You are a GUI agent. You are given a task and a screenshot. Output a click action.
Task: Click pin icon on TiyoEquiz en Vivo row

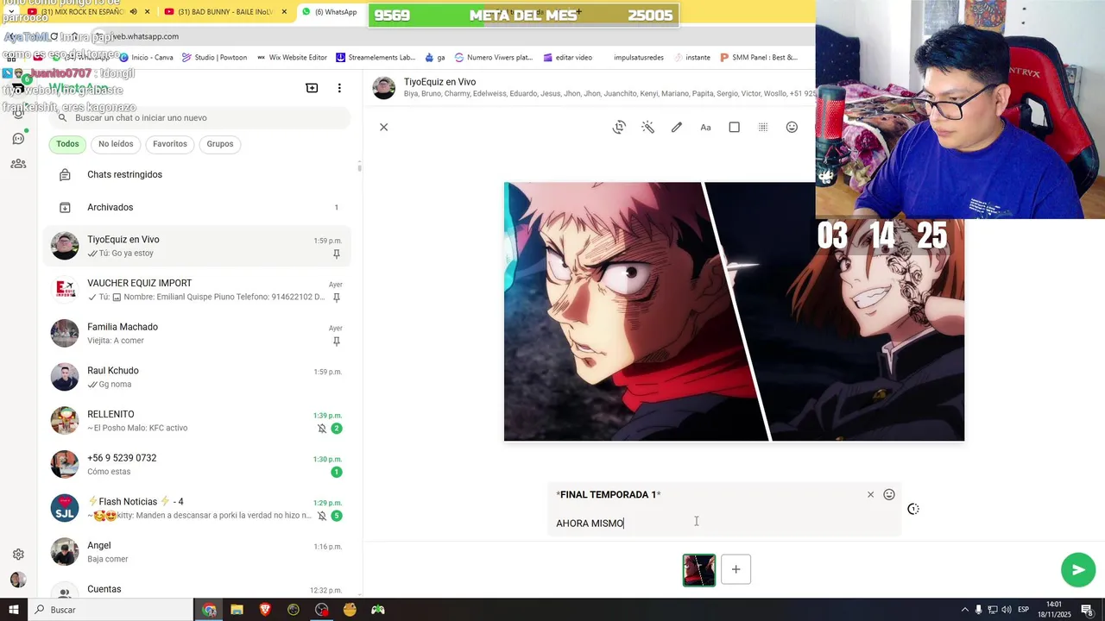pos(336,254)
